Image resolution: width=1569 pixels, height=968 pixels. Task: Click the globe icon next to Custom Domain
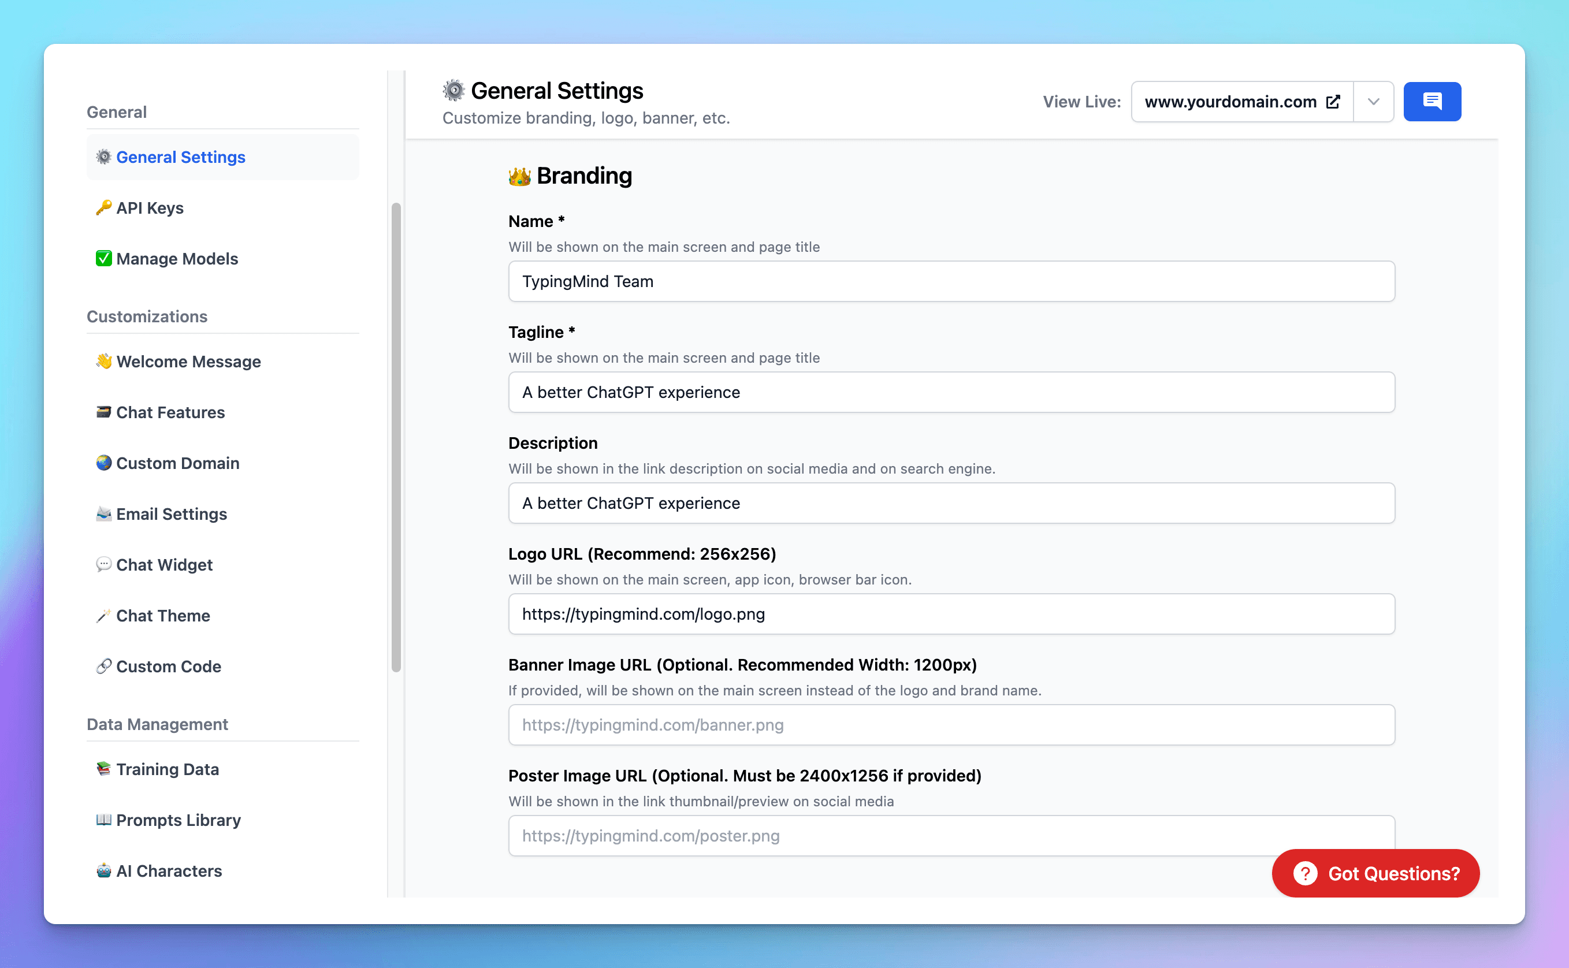click(x=103, y=463)
